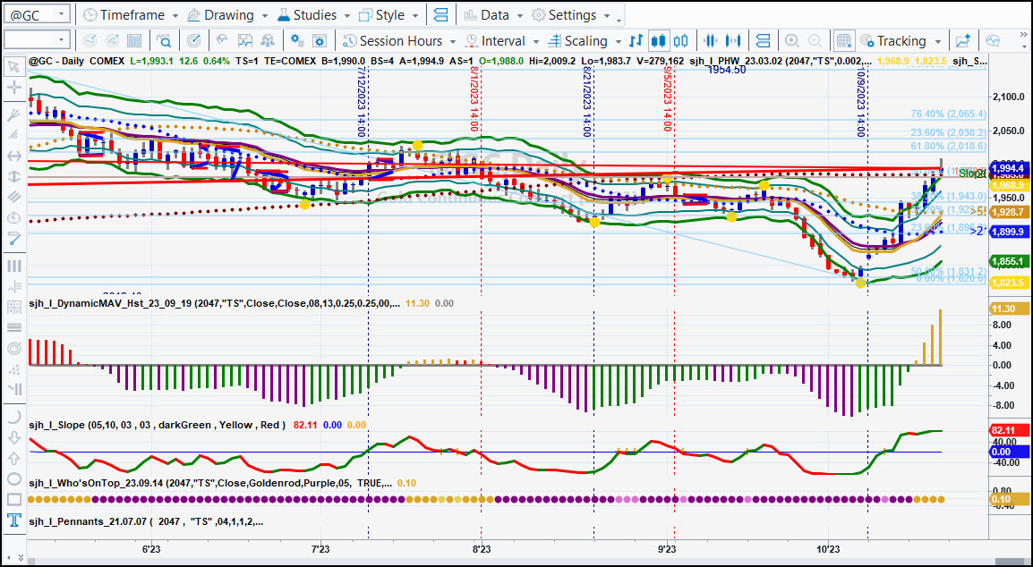Select the parallel lines channel tool
Screen dimensions: 1033x567
click(x=13, y=196)
